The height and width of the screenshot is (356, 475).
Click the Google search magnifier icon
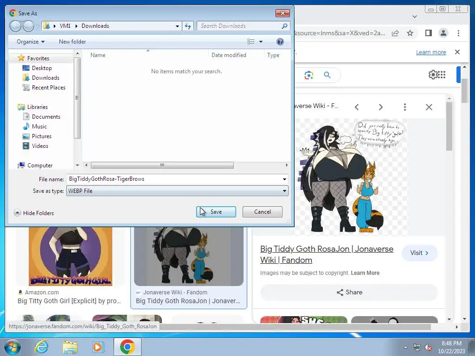tap(327, 75)
